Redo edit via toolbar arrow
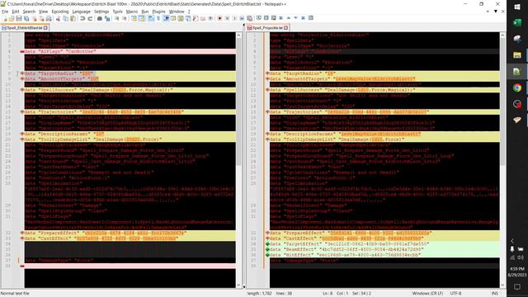Viewport: 528px width, 297px height. 90,18
